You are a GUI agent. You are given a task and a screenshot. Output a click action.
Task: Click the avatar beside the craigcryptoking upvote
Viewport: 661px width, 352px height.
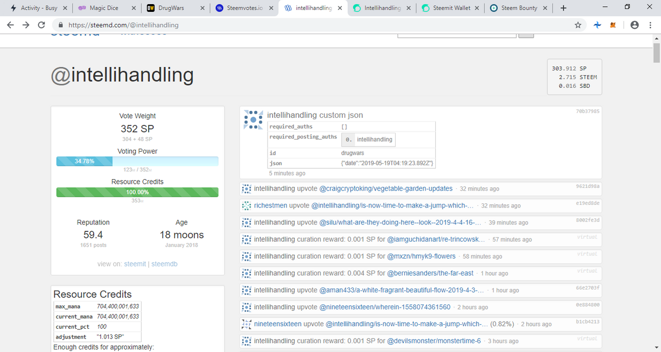247,188
